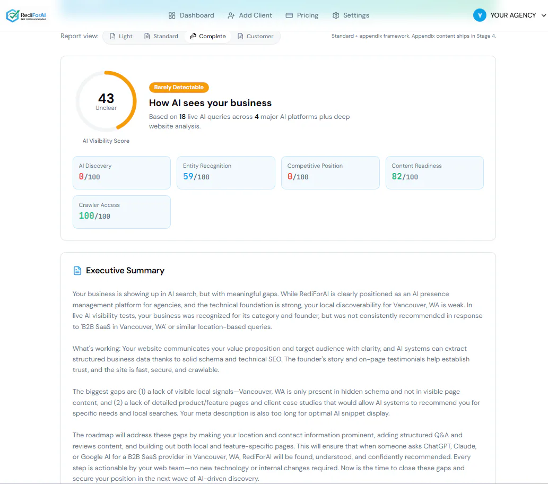The image size is (548, 484).
Task: Click the 'How AI sees your business' heading
Action: (211, 103)
